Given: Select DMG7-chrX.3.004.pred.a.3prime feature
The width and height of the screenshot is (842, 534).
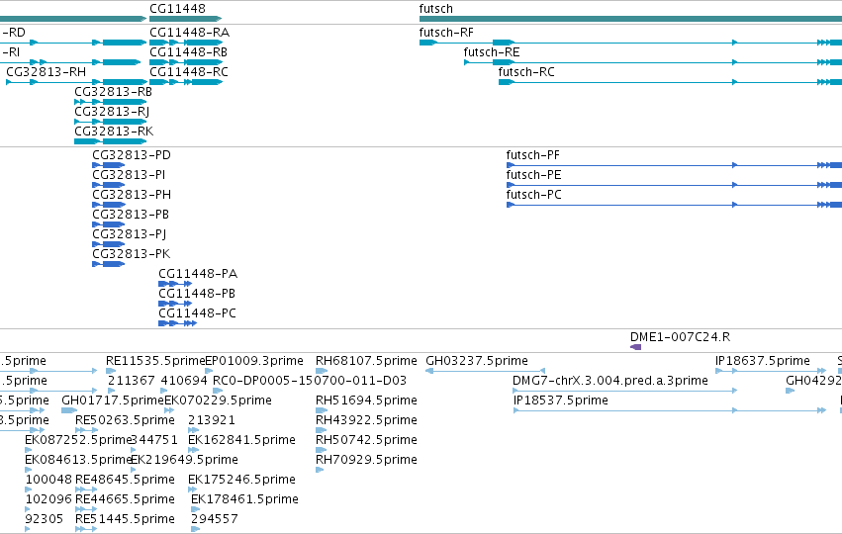Looking at the screenshot, I should (x=610, y=381).
